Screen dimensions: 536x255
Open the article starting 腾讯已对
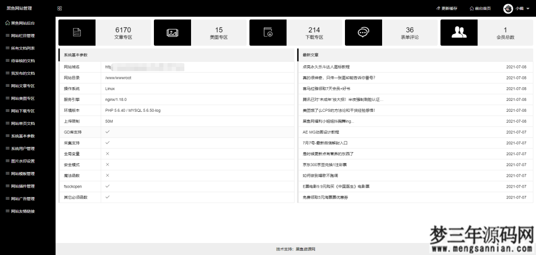click(x=343, y=100)
